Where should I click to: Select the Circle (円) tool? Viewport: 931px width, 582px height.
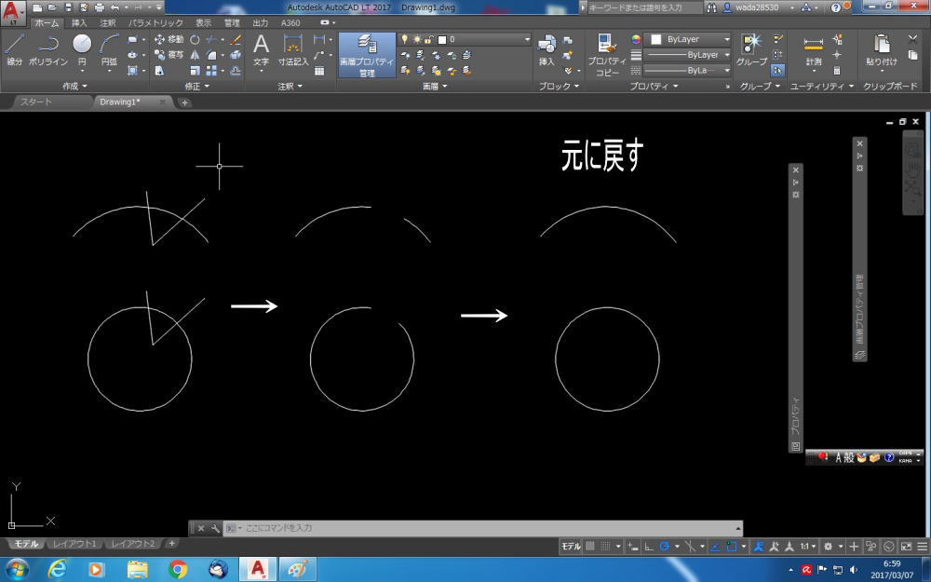coord(82,49)
